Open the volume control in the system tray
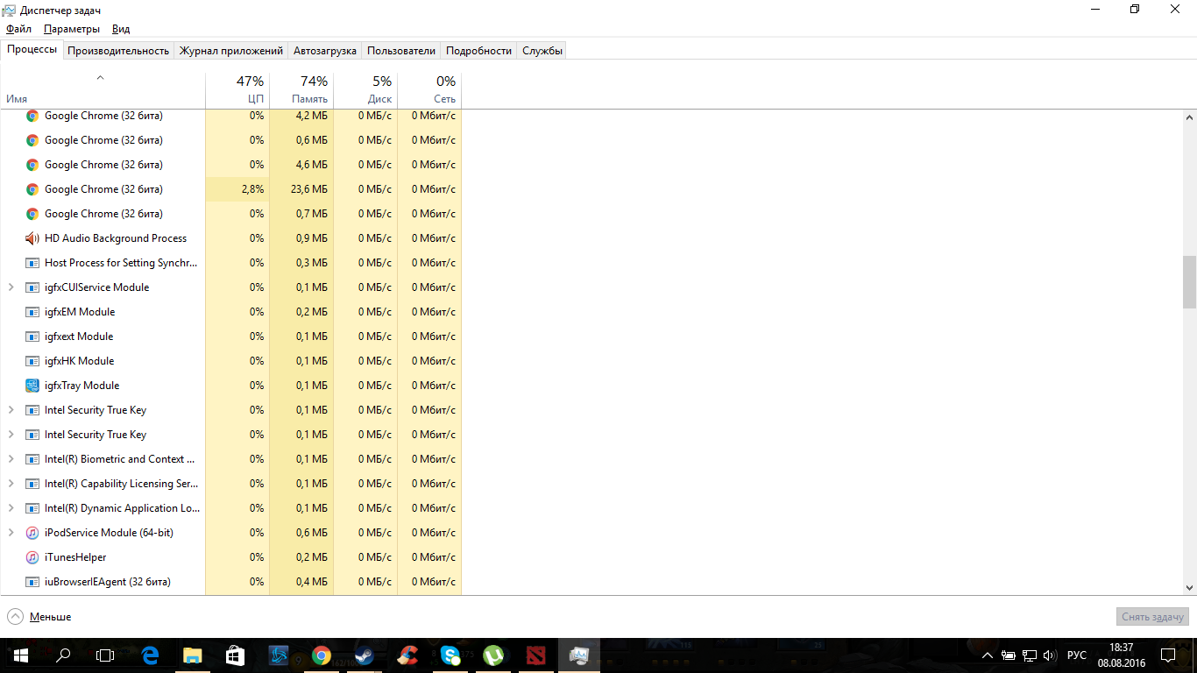Screen dimensions: 1197x673 coord(1050,655)
